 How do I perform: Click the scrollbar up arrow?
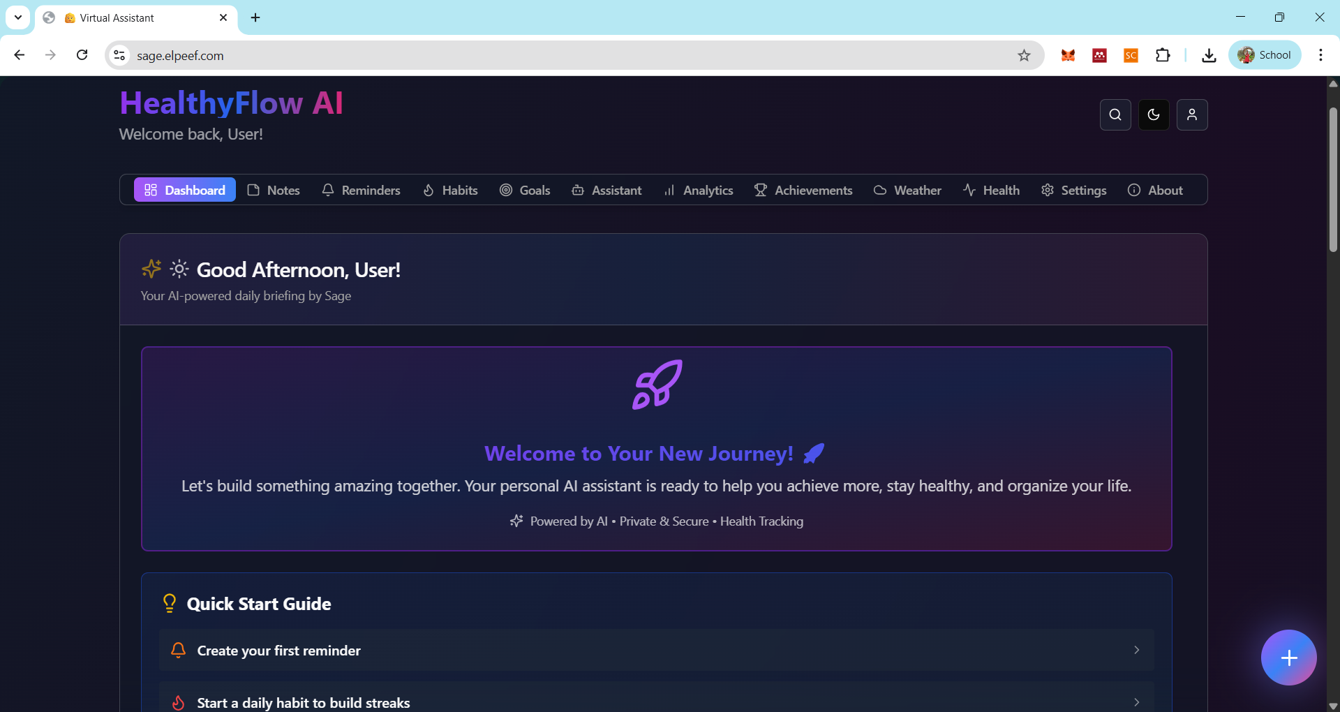tap(1333, 84)
